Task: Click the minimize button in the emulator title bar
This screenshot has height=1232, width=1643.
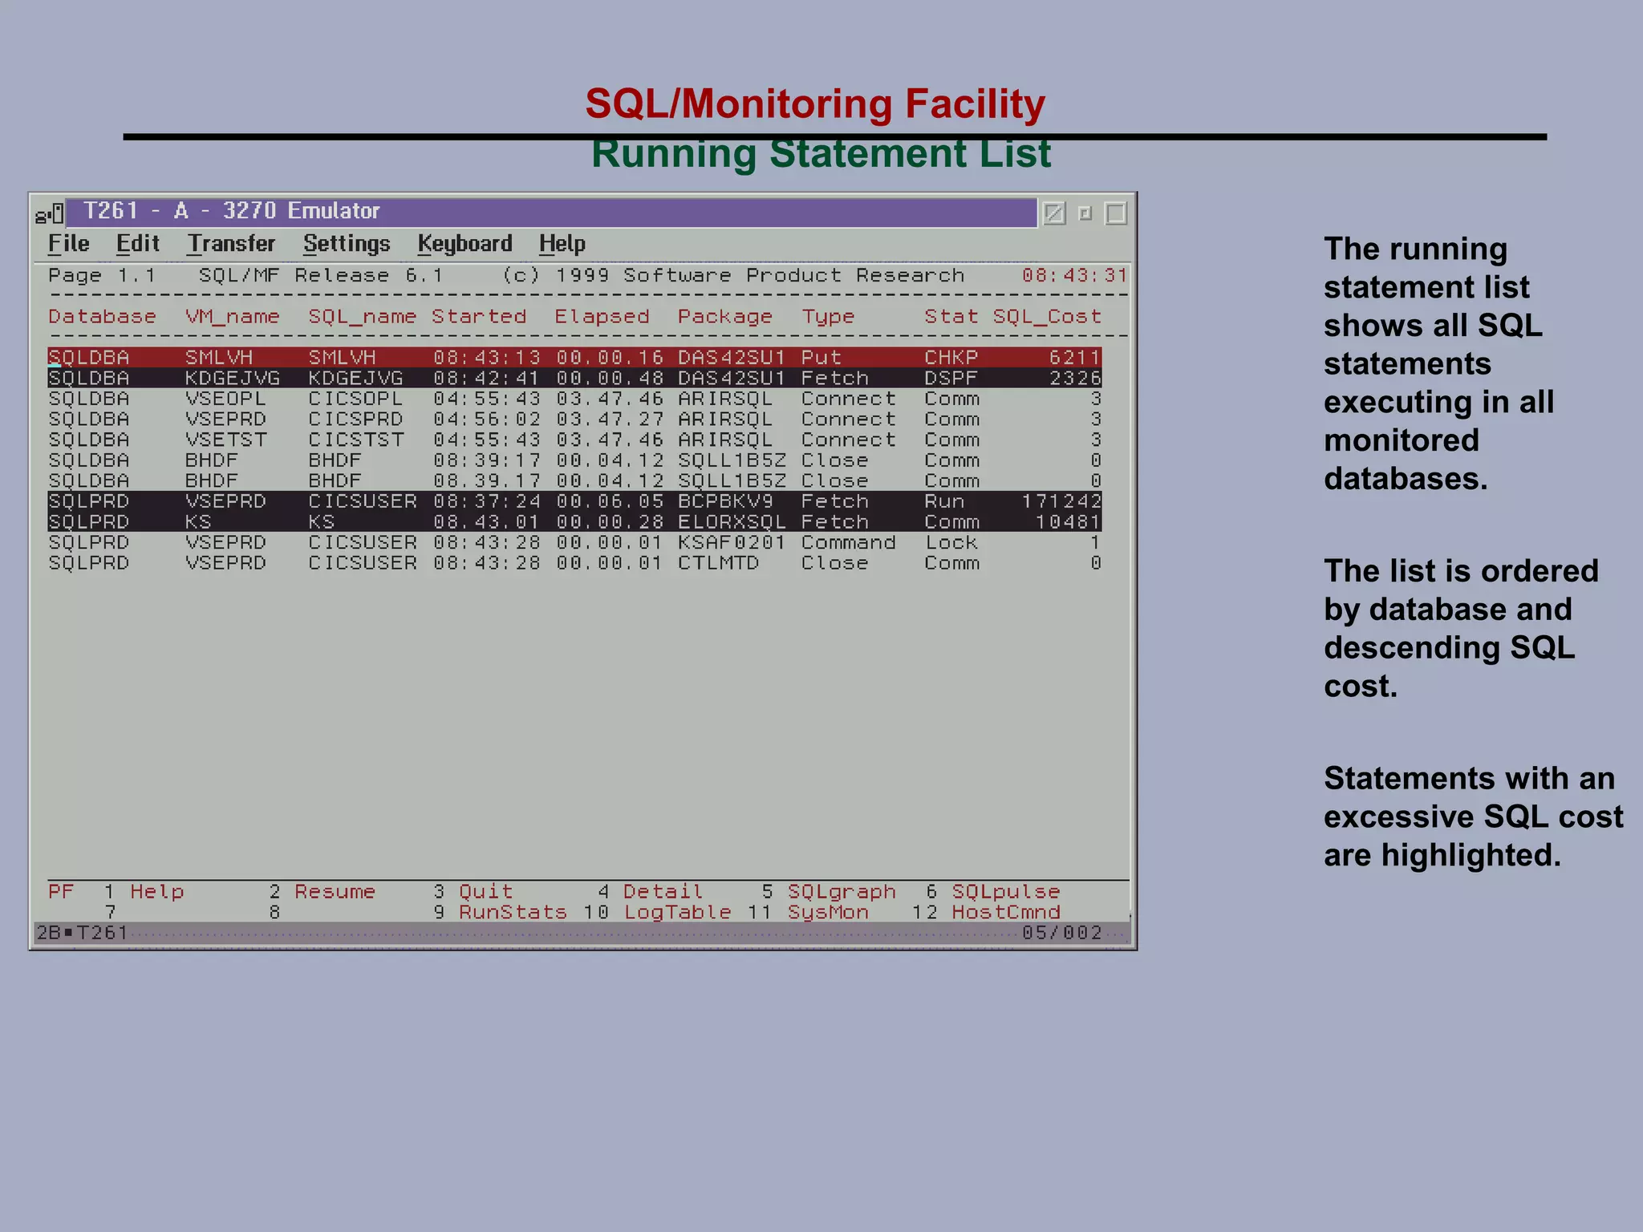Action: [x=1085, y=213]
